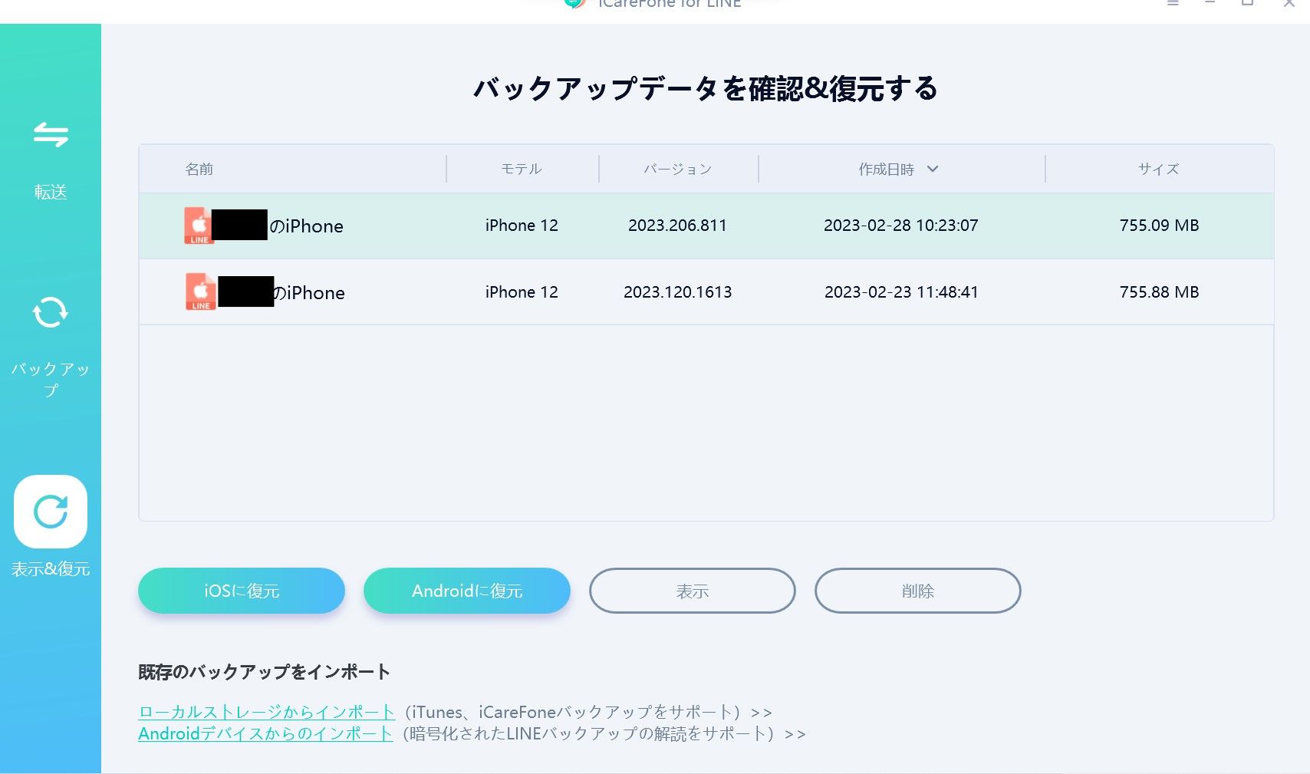1310x774 pixels.
Task: Click the 名前 column header
Action: [199, 170]
